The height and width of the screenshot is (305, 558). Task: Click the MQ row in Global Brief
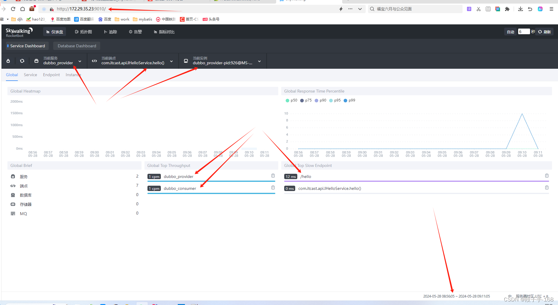(x=74, y=213)
